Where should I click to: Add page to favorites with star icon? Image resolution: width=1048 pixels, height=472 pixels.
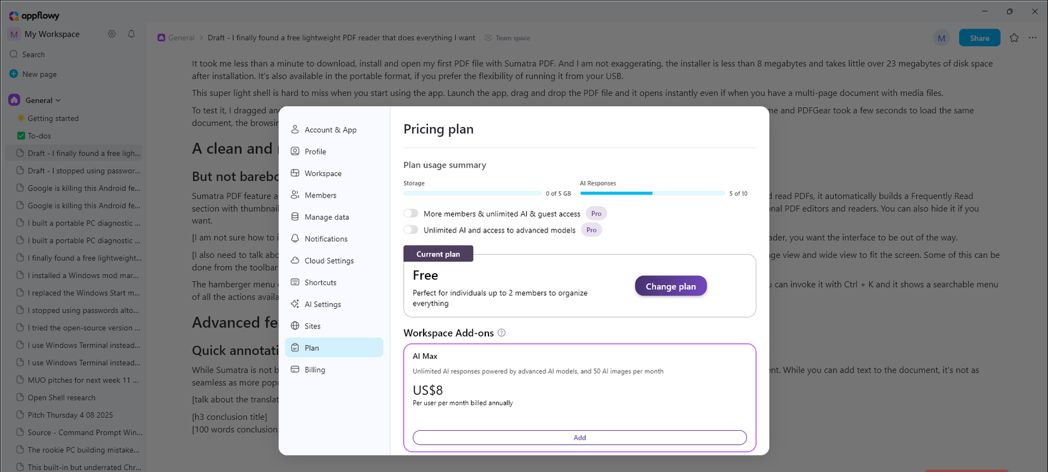[x=1014, y=38]
